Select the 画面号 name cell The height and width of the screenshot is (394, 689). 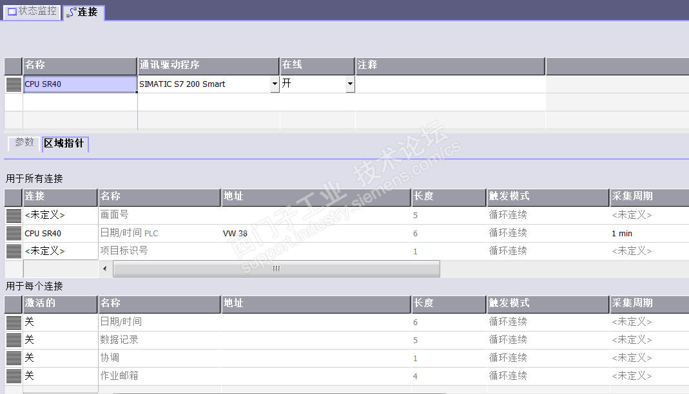[159, 215]
